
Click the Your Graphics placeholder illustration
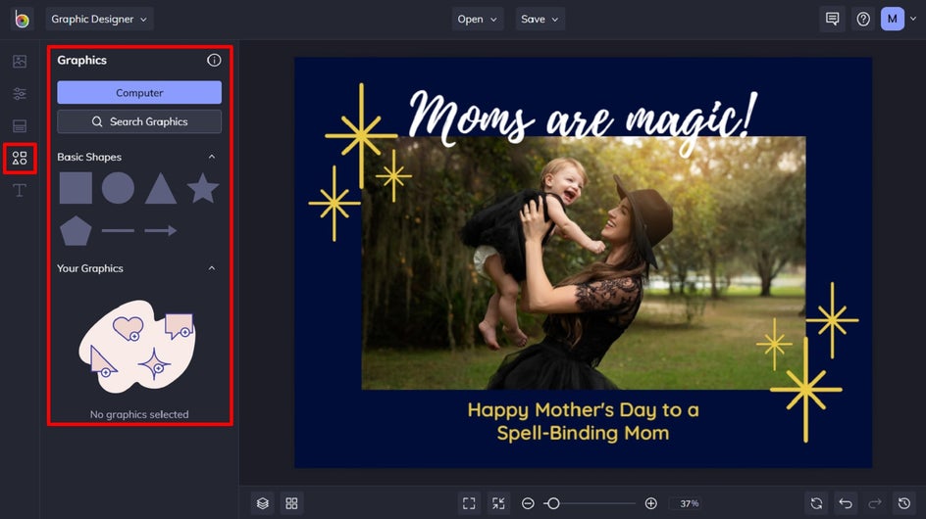[137, 347]
